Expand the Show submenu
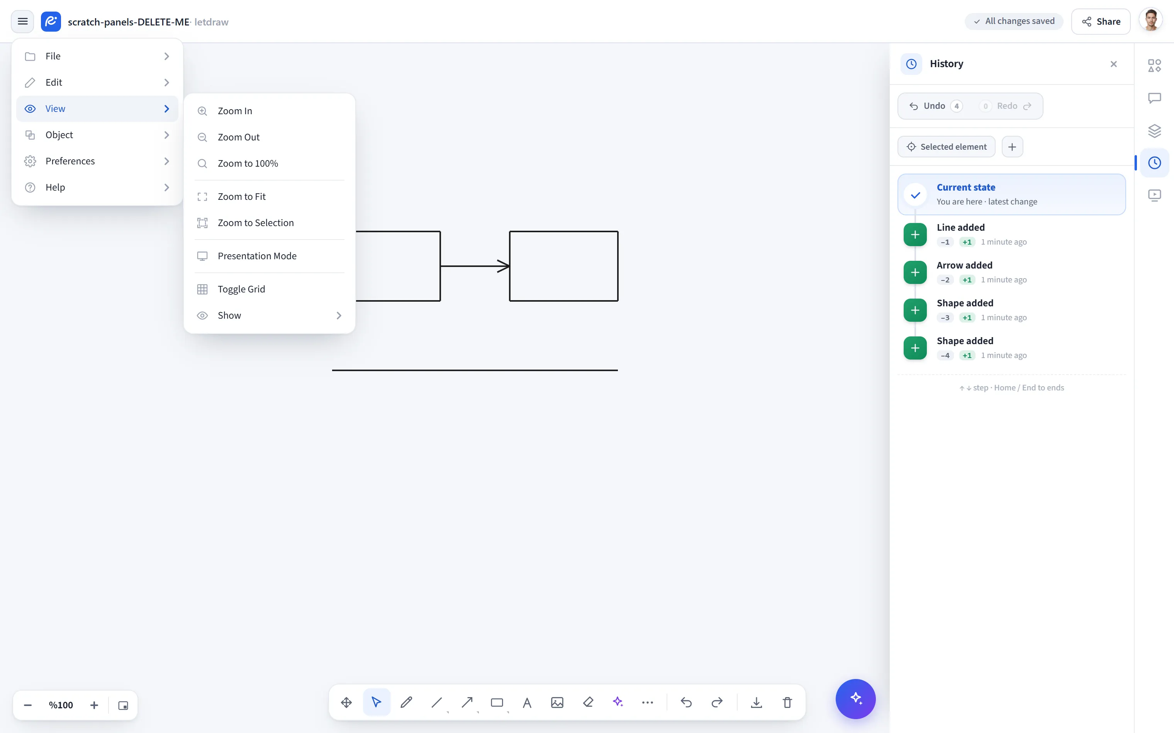The height and width of the screenshot is (733, 1174). point(269,315)
